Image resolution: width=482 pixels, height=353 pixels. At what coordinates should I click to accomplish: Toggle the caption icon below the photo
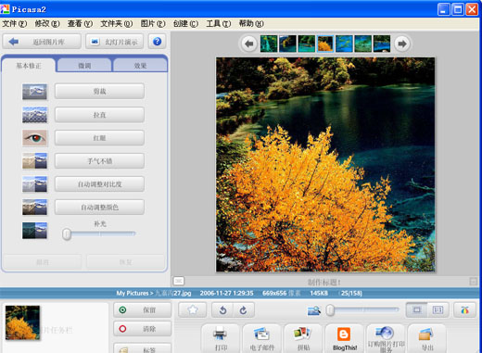(x=179, y=281)
